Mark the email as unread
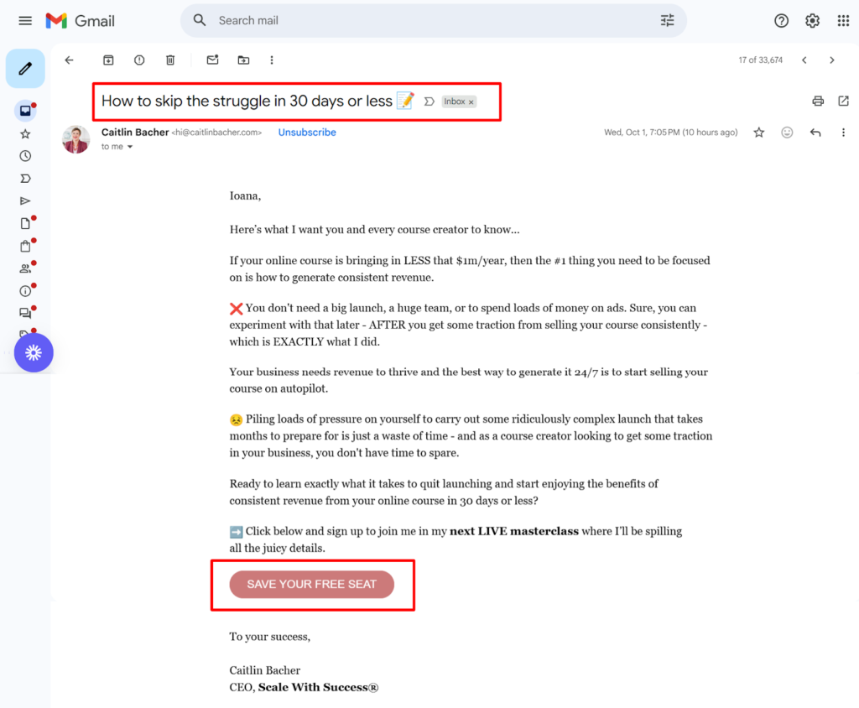Image resolution: width=859 pixels, height=708 pixels. coord(212,60)
